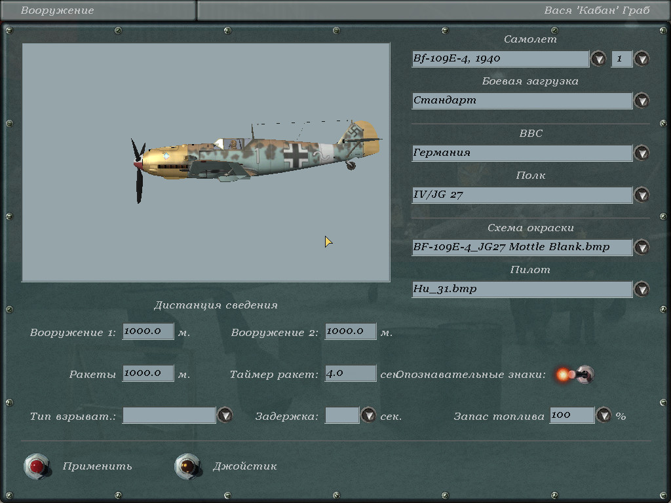The width and height of the screenshot is (671, 503).
Task: Open the Пилот skin dropdown arrow
Action: pos(642,289)
